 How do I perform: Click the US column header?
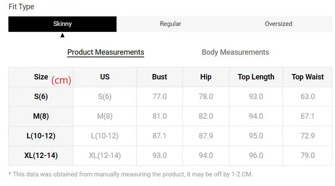click(105, 77)
